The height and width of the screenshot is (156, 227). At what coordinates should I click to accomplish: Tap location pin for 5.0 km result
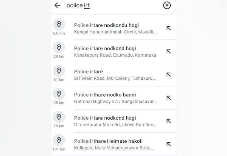(59, 25)
